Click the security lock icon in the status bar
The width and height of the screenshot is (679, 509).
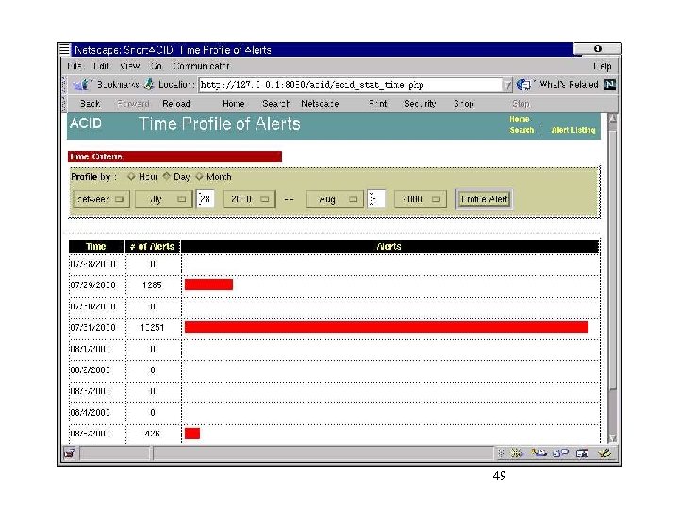click(70, 453)
